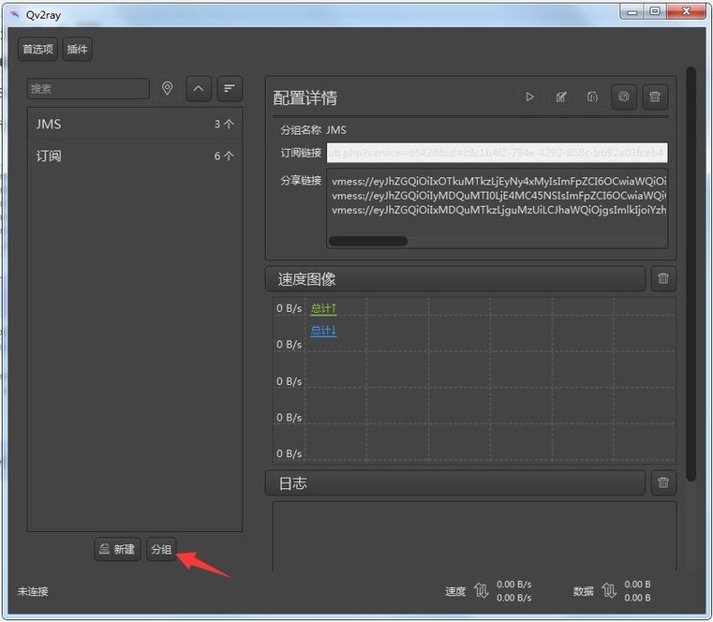This screenshot has width=713, height=622.
Task: Click the 6 个 count for 订阅
Action: [x=224, y=155]
